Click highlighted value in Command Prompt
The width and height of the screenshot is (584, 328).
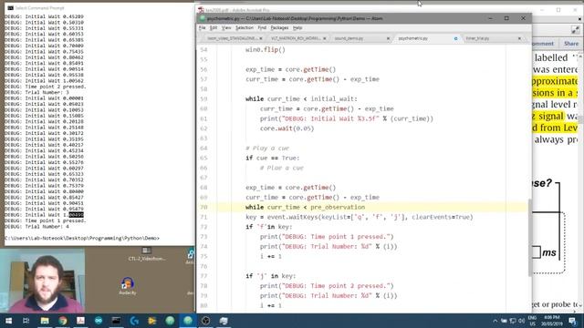click(x=77, y=215)
